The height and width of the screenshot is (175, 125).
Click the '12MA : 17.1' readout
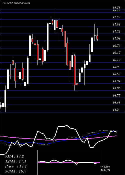(x=16, y=161)
